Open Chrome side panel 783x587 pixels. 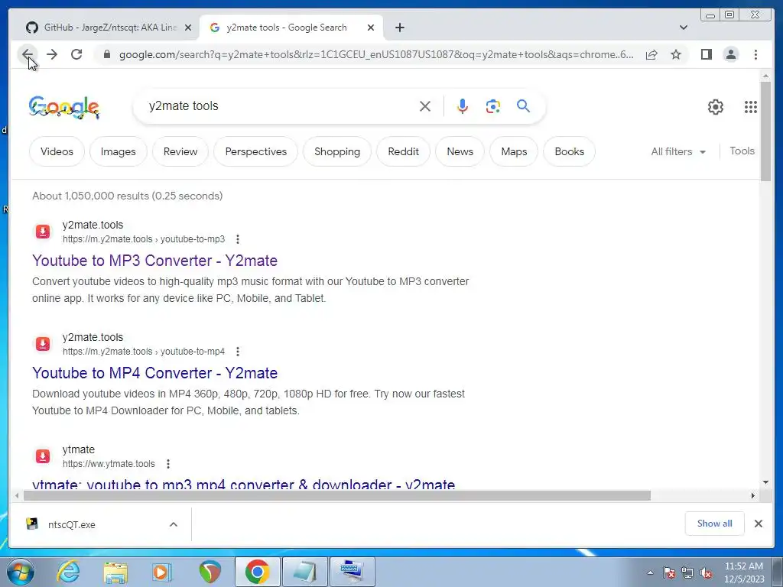point(706,54)
